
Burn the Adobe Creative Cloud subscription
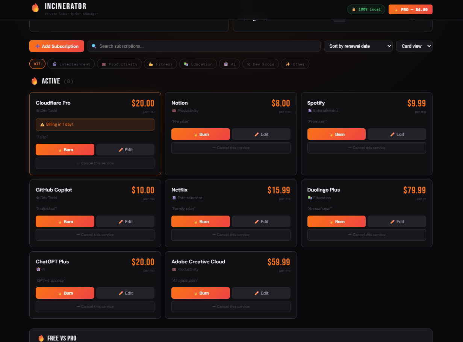pyautogui.click(x=201, y=293)
